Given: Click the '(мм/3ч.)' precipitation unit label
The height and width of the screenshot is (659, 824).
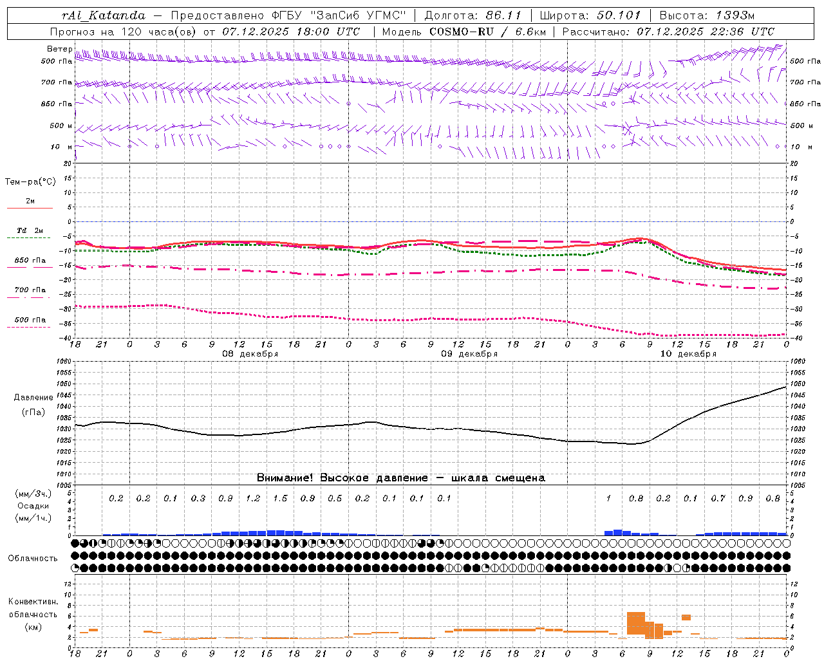Looking at the screenshot, I should click(x=33, y=494).
